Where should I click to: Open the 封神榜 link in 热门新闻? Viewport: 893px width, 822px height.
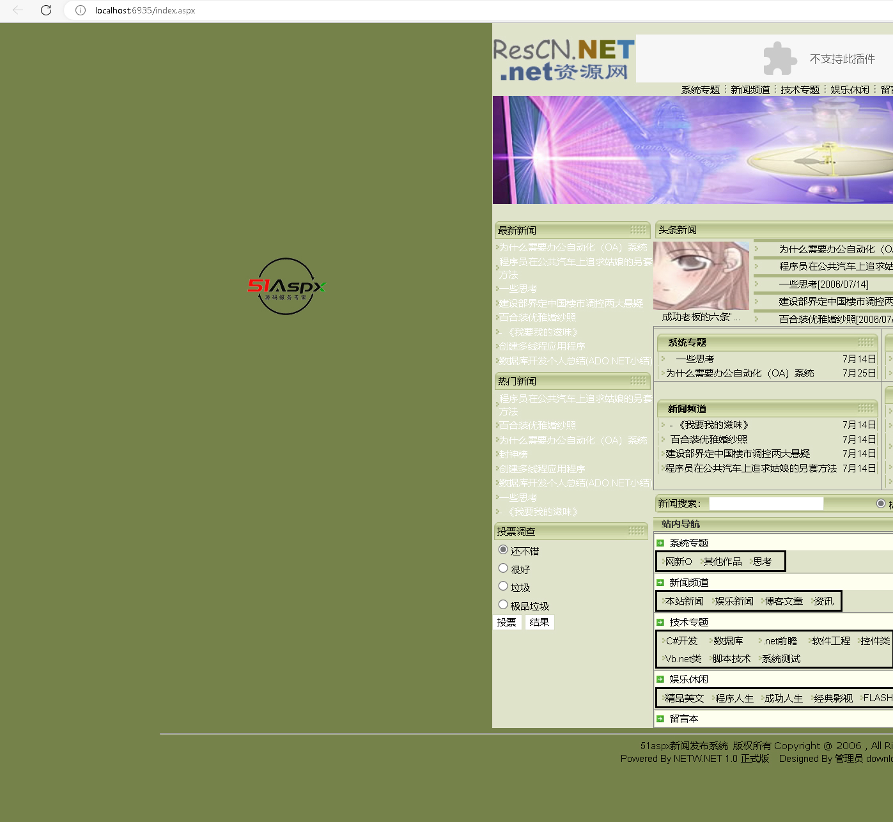point(513,454)
